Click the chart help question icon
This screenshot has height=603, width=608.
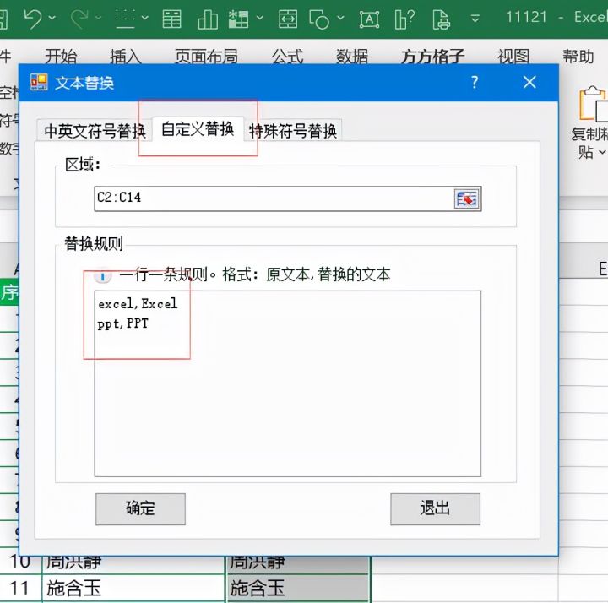point(404,19)
